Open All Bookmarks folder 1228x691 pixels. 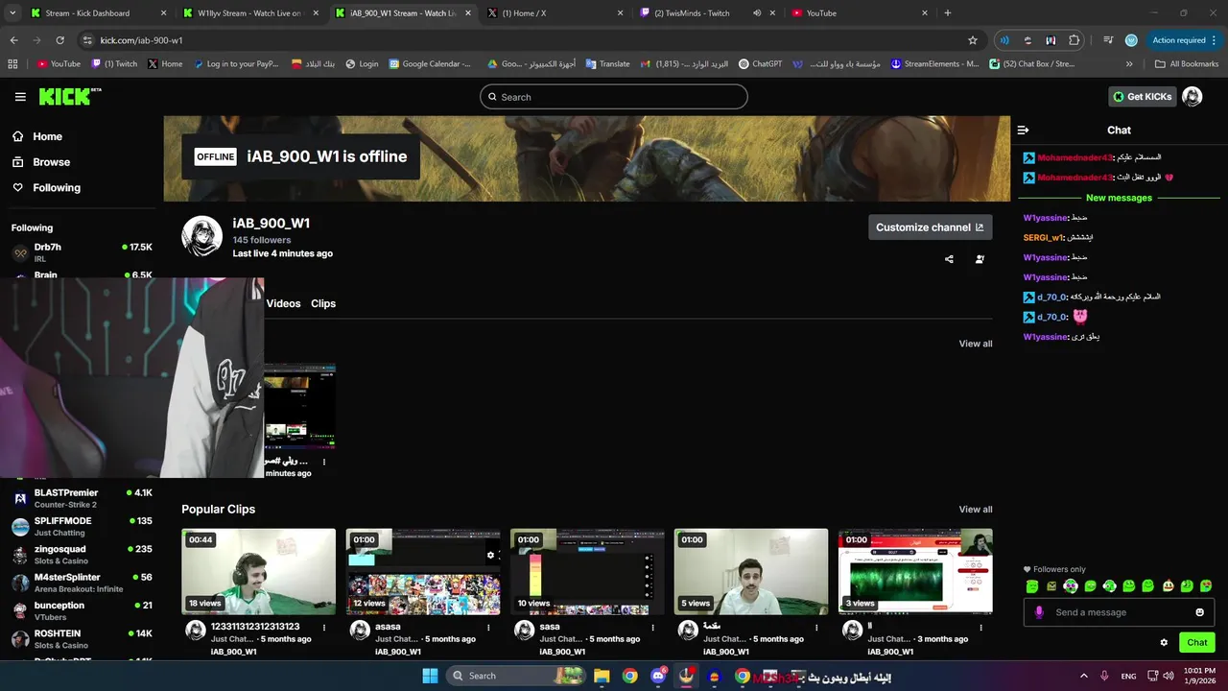point(1187,64)
